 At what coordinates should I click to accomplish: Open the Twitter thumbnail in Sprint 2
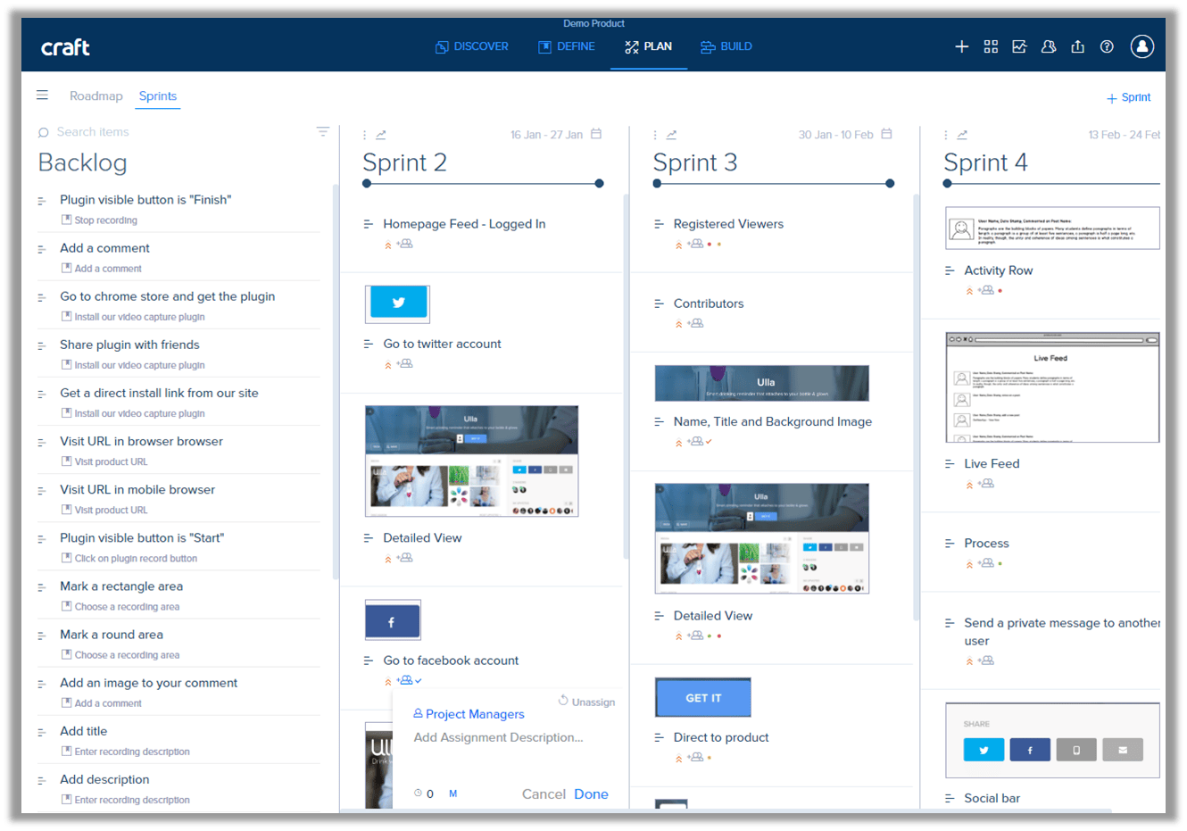click(398, 303)
